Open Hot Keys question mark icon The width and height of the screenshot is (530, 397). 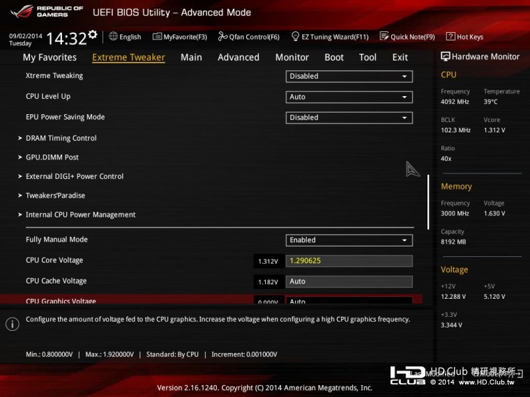point(450,36)
